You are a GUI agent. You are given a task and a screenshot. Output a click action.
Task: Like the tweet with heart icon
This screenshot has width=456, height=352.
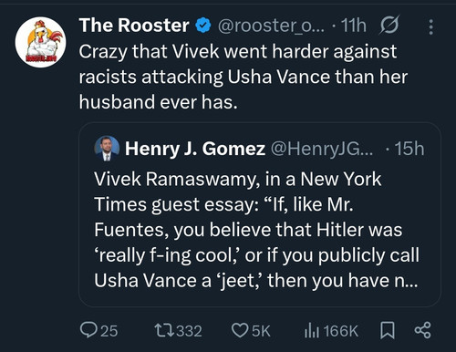pos(240,330)
